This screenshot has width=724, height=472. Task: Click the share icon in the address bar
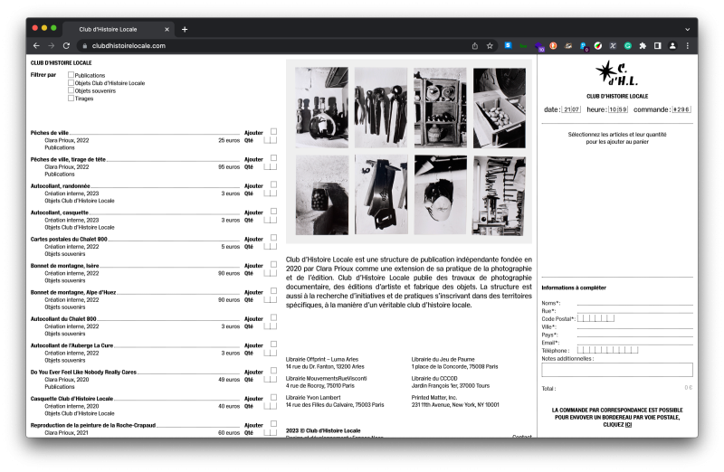[x=475, y=45]
